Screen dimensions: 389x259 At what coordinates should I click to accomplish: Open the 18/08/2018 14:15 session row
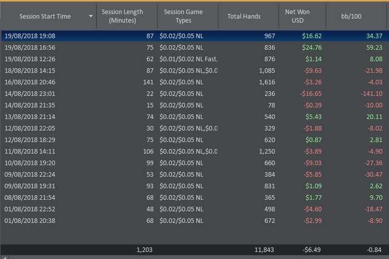click(x=194, y=70)
